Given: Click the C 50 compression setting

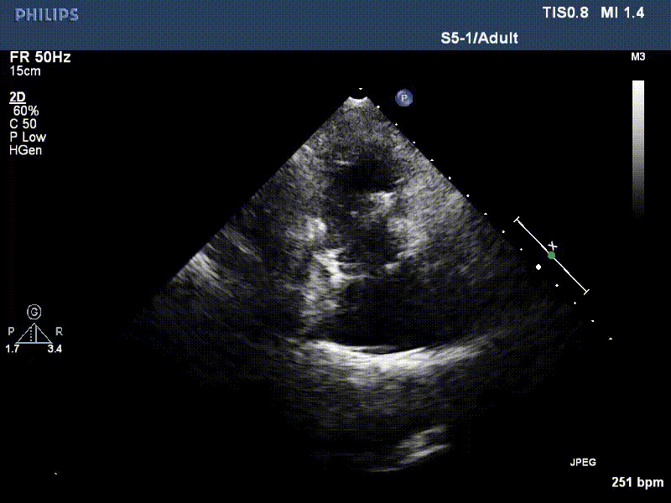Looking at the screenshot, I should pyautogui.click(x=23, y=124).
